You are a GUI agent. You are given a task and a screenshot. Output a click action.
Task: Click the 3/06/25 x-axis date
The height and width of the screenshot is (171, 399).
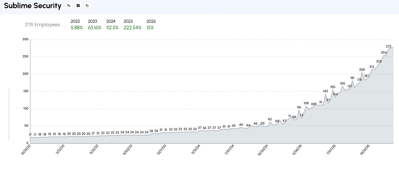[x=297, y=149]
